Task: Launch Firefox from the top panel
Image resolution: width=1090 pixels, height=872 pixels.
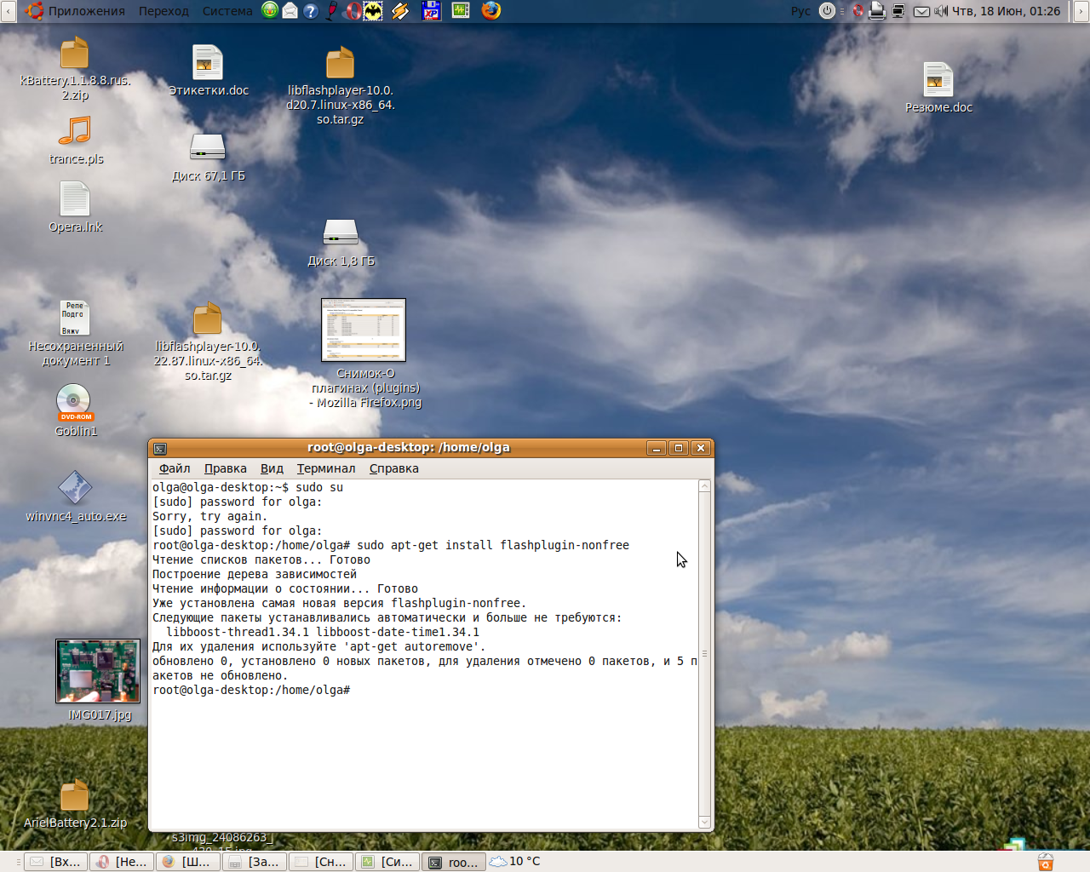Action: [x=491, y=11]
